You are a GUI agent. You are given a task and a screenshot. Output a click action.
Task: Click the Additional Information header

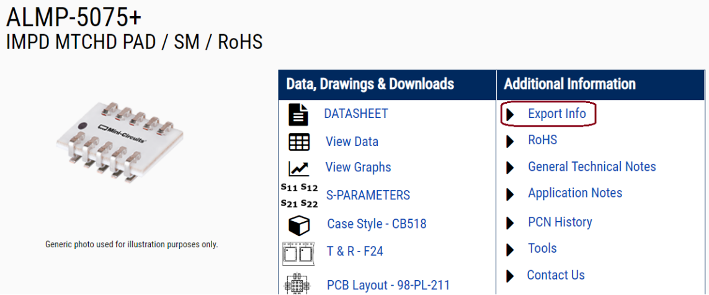coord(569,84)
